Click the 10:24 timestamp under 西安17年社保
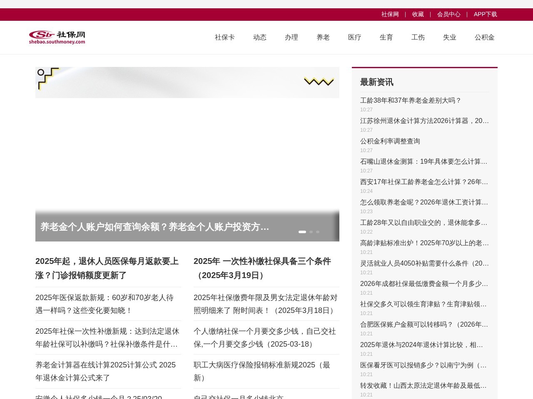The height and width of the screenshot is (399, 533). [366, 191]
